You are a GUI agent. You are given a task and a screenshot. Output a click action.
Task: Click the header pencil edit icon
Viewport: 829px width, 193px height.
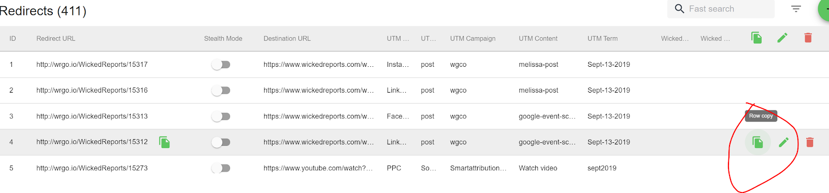click(782, 37)
